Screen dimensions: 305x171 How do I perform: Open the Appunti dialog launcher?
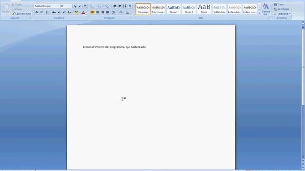click(30, 18)
